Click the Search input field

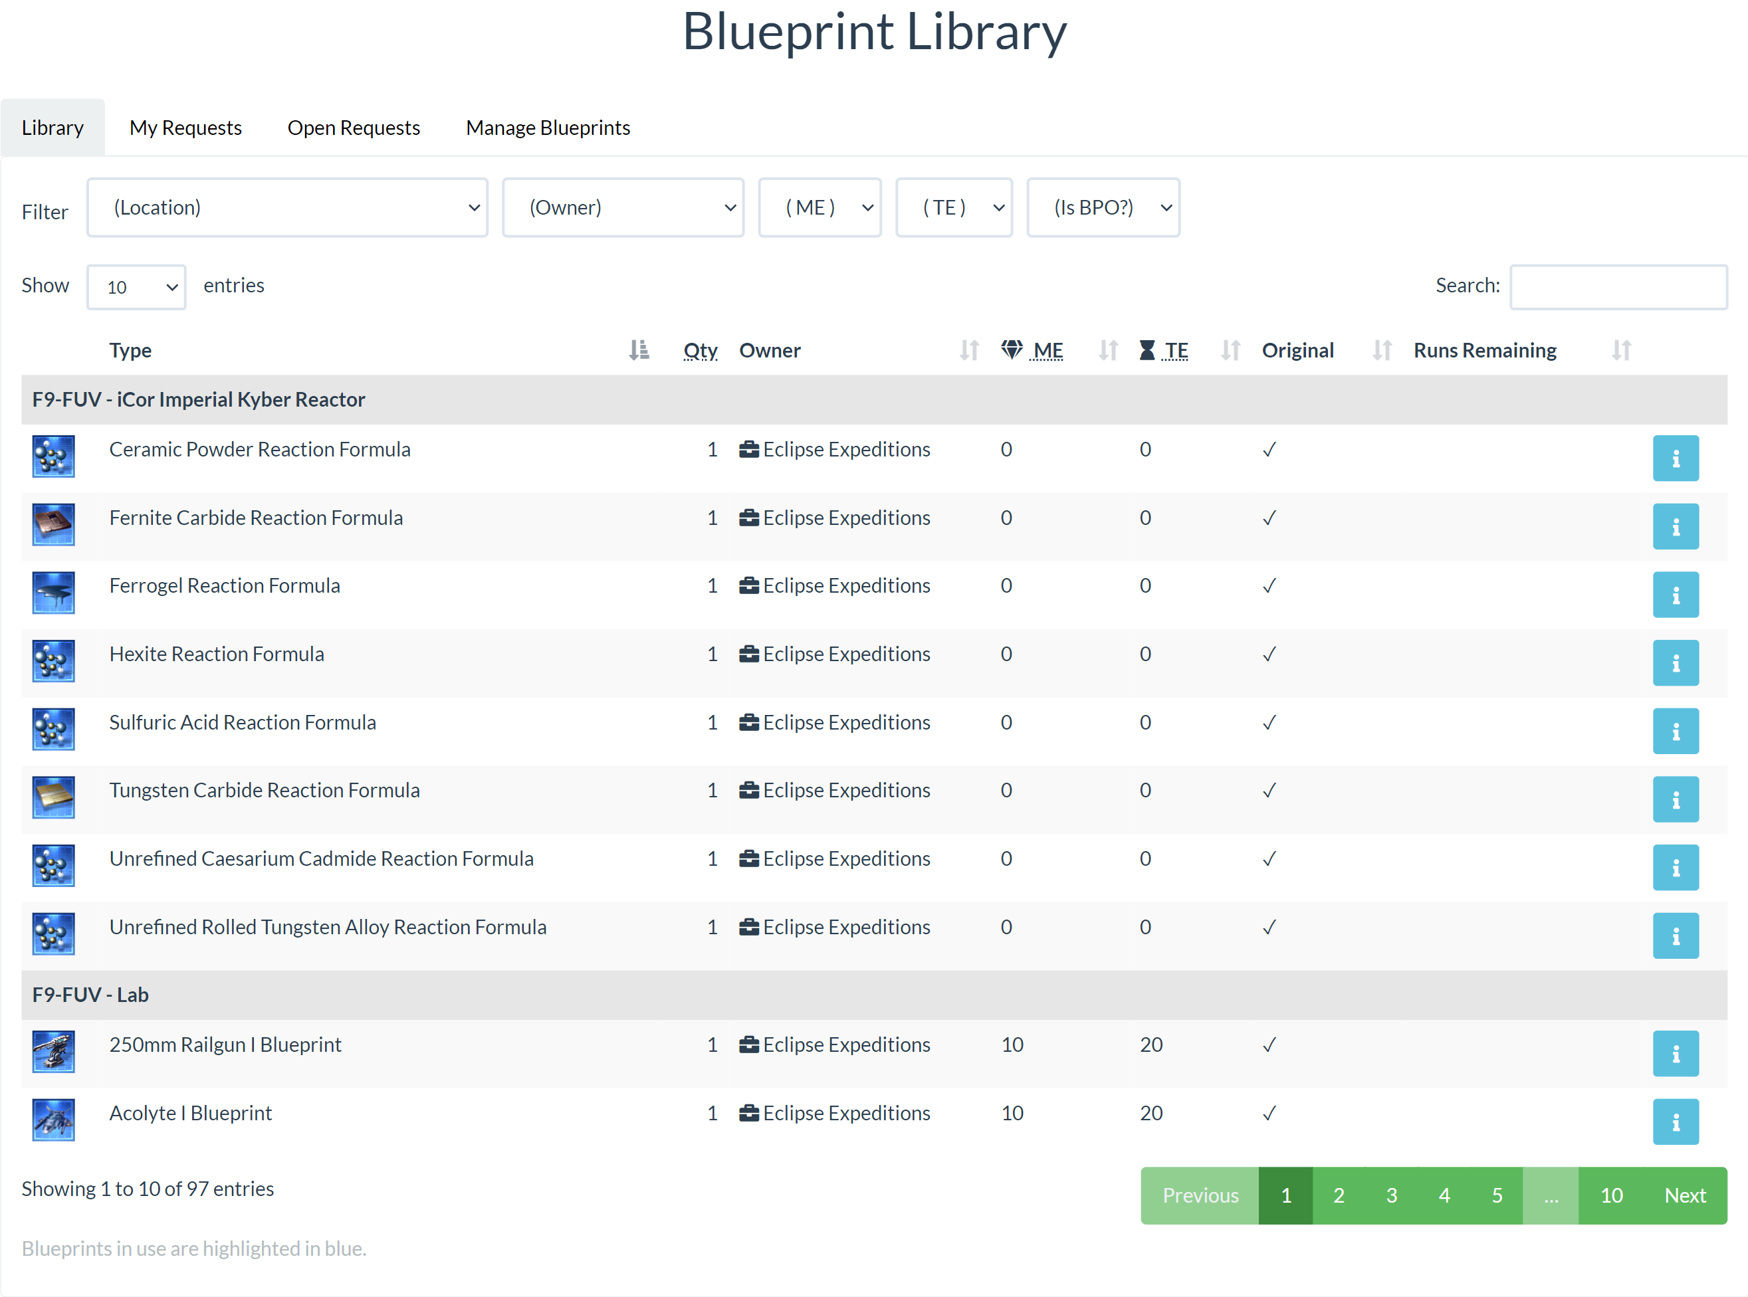click(x=1618, y=286)
